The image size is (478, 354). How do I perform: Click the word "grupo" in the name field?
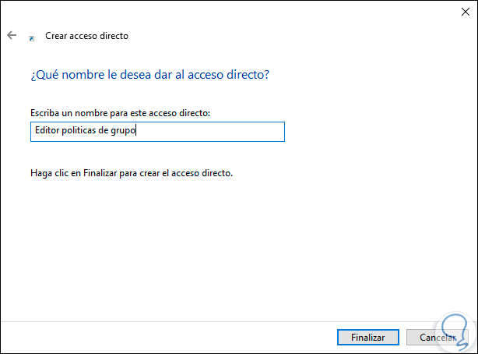click(x=123, y=132)
